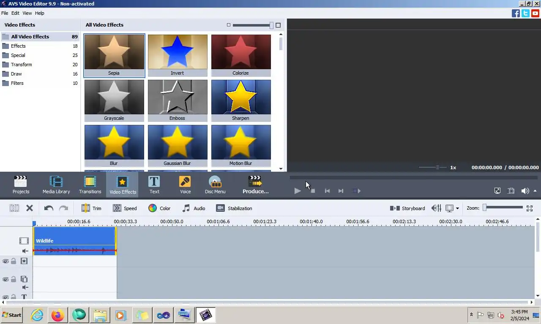Viewport: 541px width, 324px height.
Task: Go to next frame
Action: pos(341,191)
